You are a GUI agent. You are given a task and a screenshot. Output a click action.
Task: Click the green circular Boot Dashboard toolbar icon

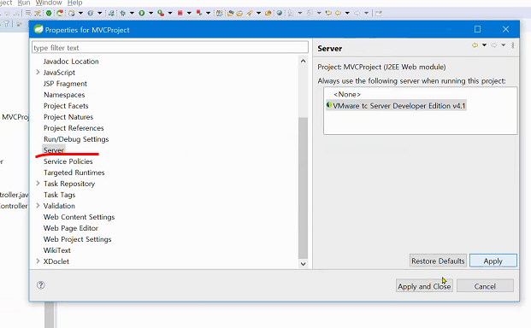tap(49, 13)
